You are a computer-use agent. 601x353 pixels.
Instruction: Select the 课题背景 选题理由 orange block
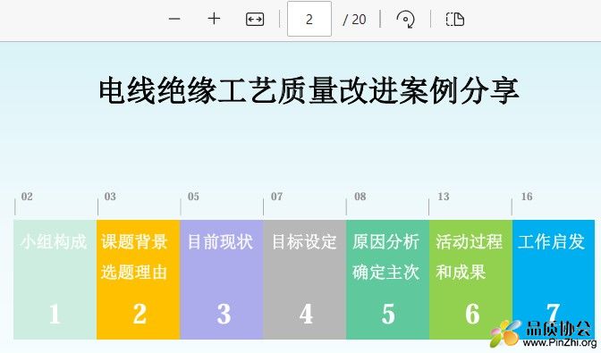tap(138, 280)
